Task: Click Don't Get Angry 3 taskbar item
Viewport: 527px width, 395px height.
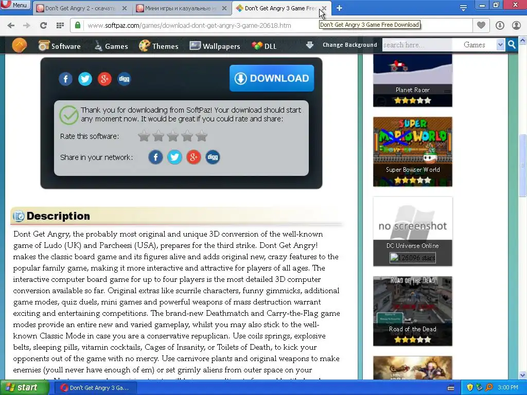Action: (95, 388)
